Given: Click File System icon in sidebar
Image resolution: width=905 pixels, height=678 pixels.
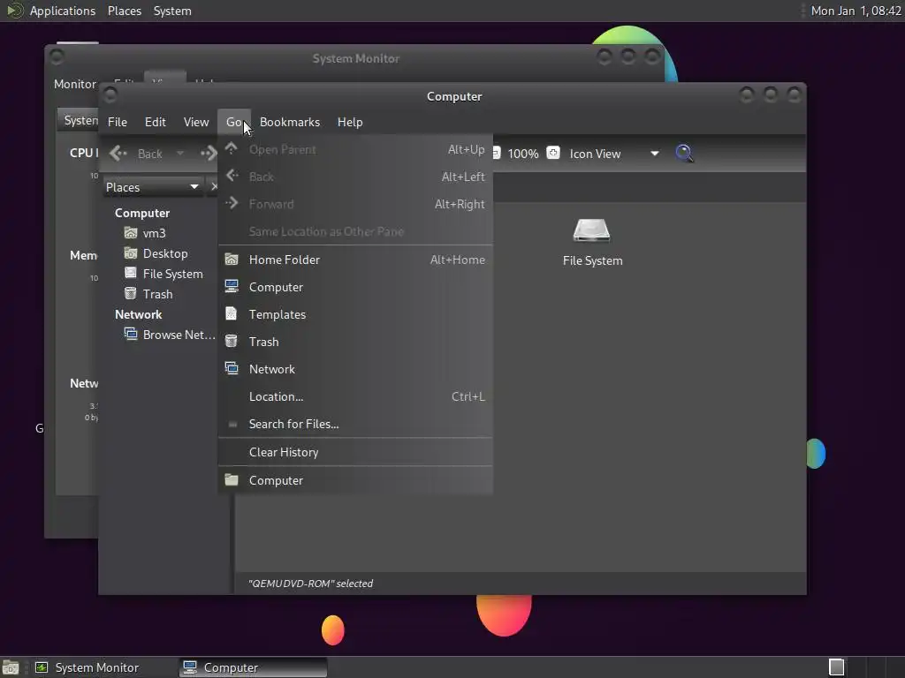Looking at the screenshot, I should coord(131,274).
